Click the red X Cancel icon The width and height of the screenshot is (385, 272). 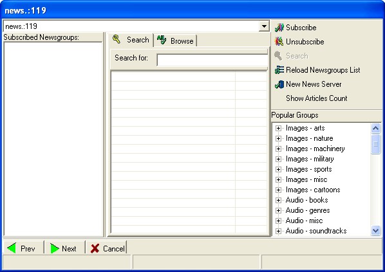(95, 248)
